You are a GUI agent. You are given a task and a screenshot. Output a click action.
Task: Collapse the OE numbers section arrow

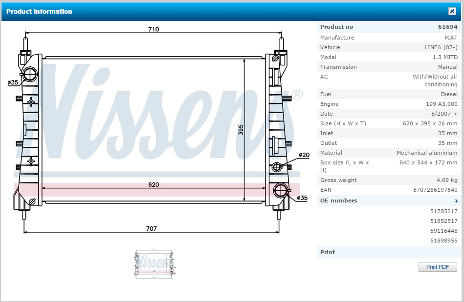coord(456,201)
